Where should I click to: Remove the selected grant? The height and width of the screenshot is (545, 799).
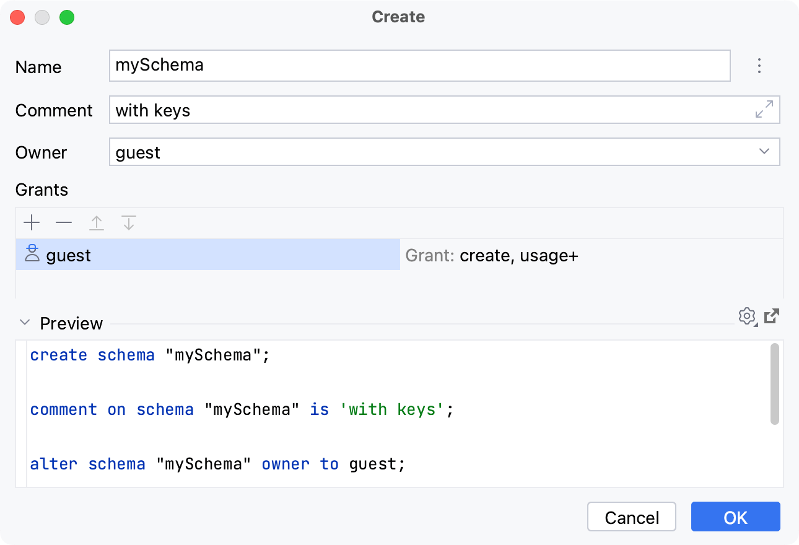pos(64,222)
